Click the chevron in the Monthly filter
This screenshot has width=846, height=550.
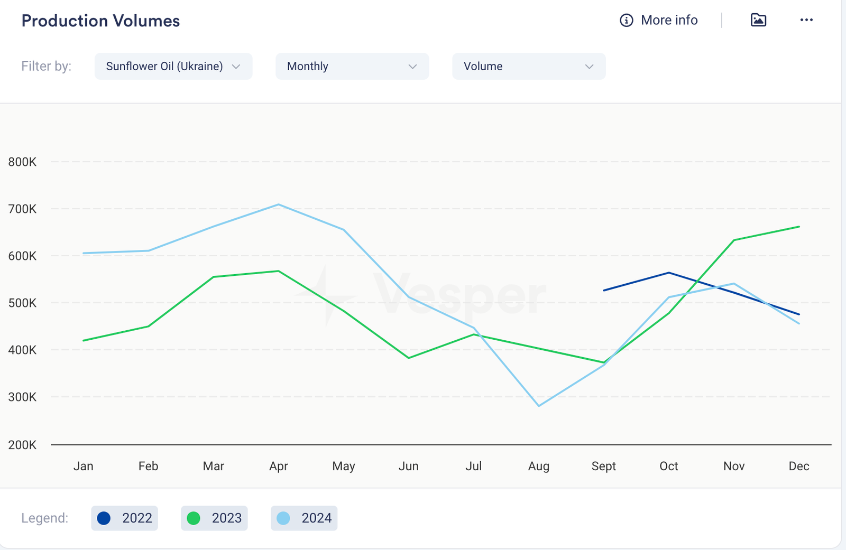pyautogui.click(x=412, y=67)
